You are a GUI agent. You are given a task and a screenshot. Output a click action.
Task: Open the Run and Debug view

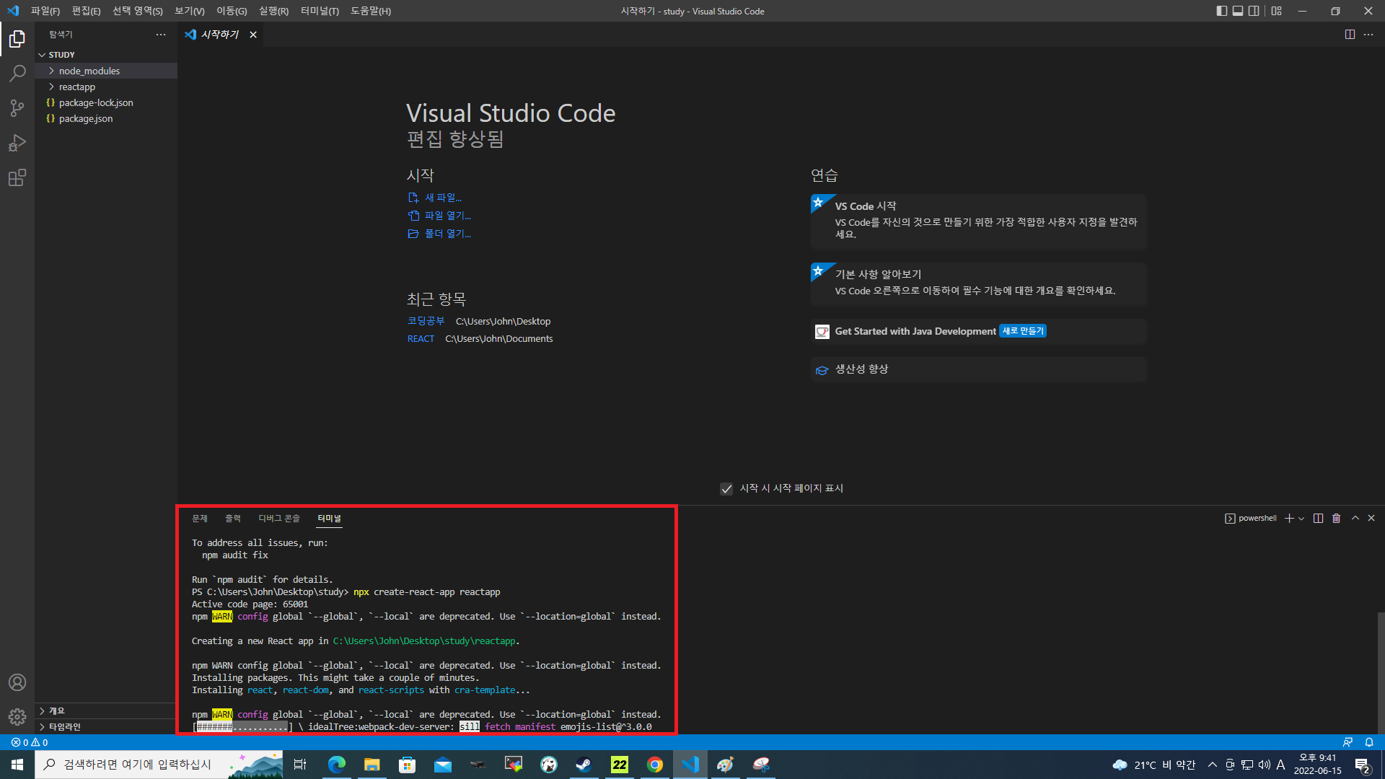tap(17, 143)
